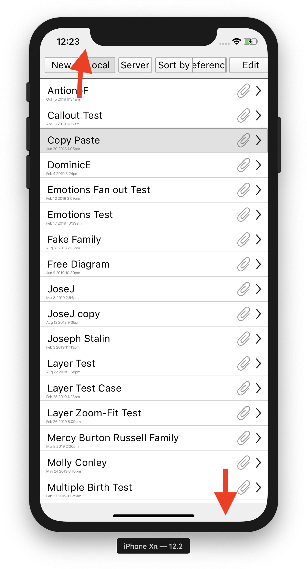The height and width of the screenshot is (569, 307).
Task: Switch to the Server tab
Action: point(135,65)
